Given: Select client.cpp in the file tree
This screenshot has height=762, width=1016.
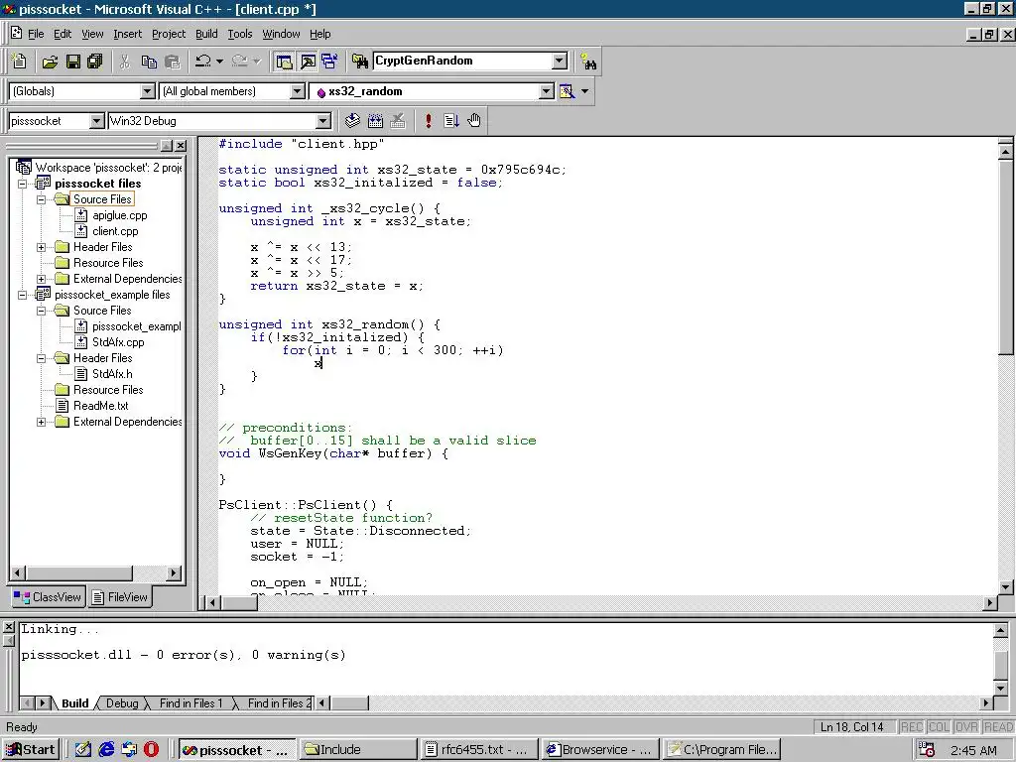Looking at the screenshot, I should click(x=115, y=231).
